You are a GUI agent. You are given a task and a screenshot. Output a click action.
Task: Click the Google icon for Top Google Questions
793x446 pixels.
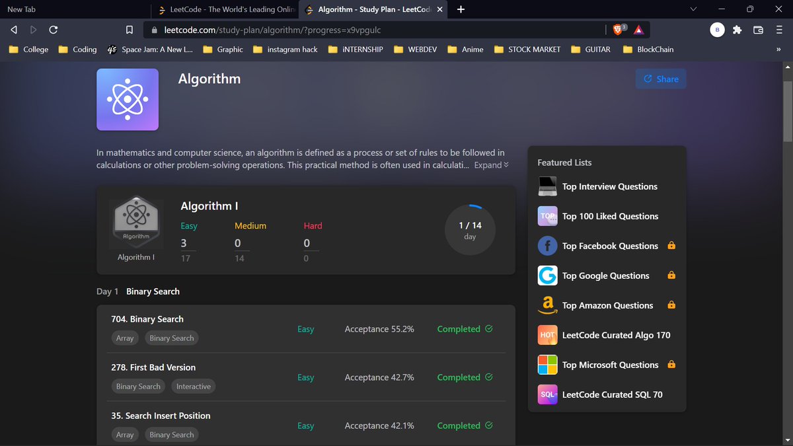coord(547,276)
